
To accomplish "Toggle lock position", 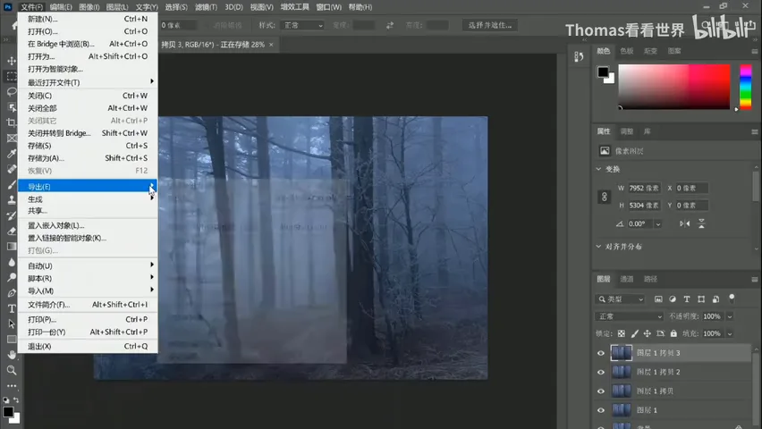I will click(x=648, y=333).
